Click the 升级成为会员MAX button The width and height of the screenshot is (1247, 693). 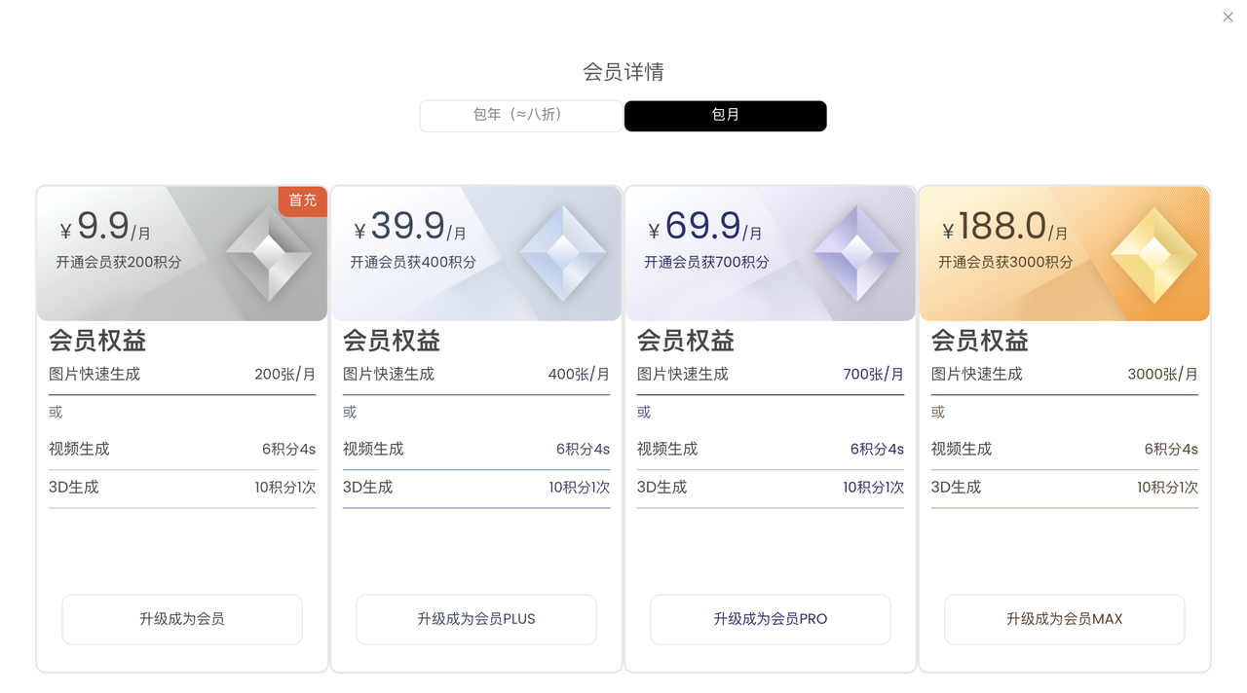[1065, 619]
